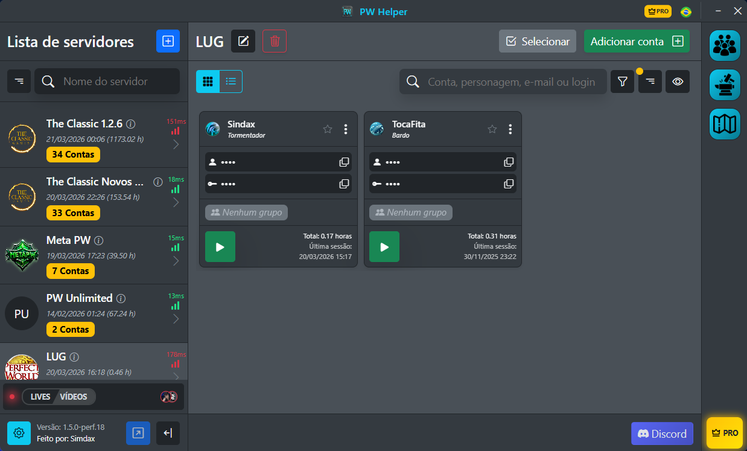Click the red trash icon to delete LUG

(275, 41)
